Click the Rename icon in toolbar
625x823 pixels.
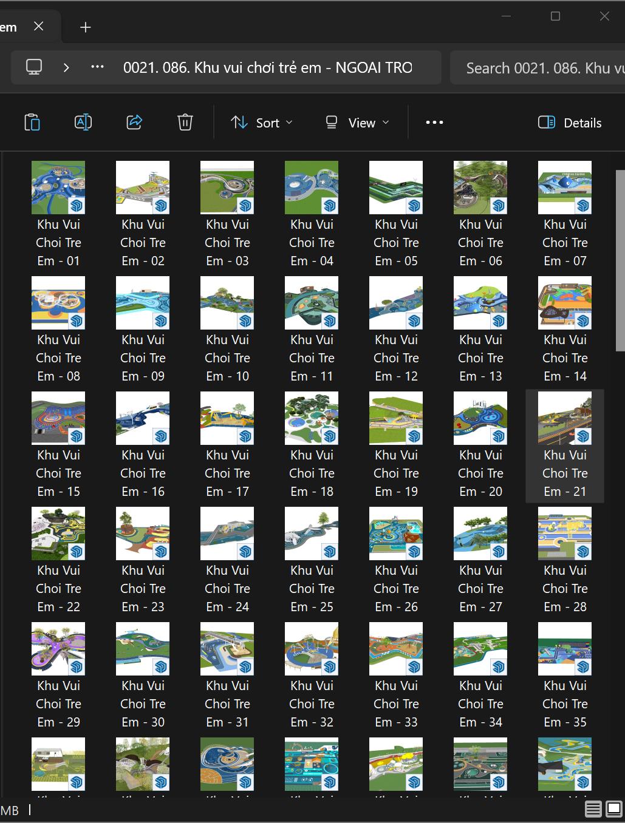click(83, 123)
